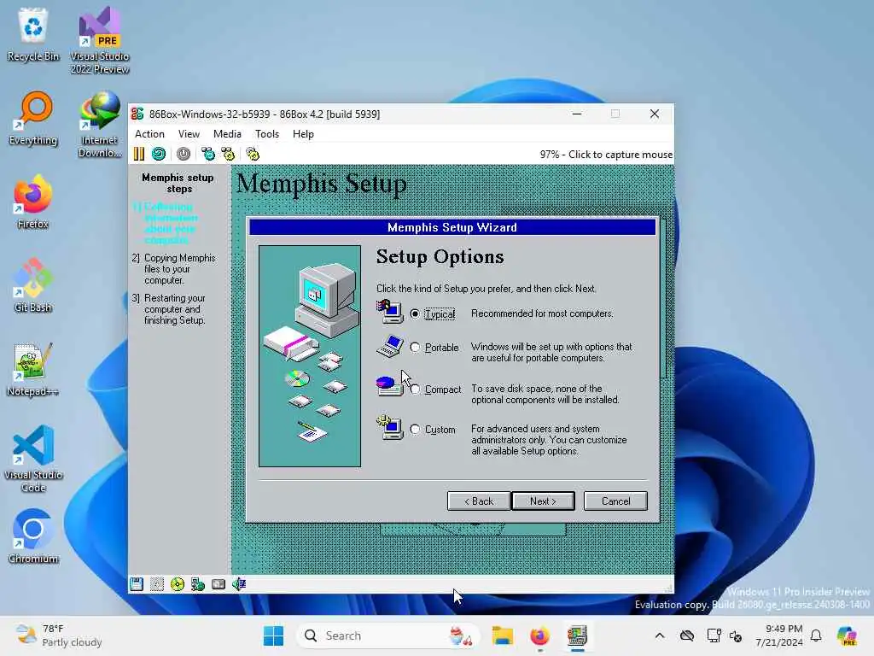This screenshot has height=656, width=874.
Task: Click the '2) Copying Memphis files' step text
Action: 174,269
